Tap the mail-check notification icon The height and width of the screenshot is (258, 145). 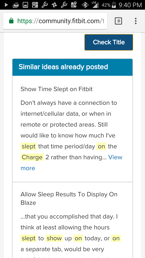click(x=16, y=5)
